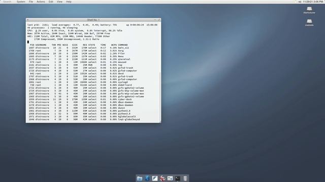Click the Shell No. 1 window title bar

tap(93, 20)
